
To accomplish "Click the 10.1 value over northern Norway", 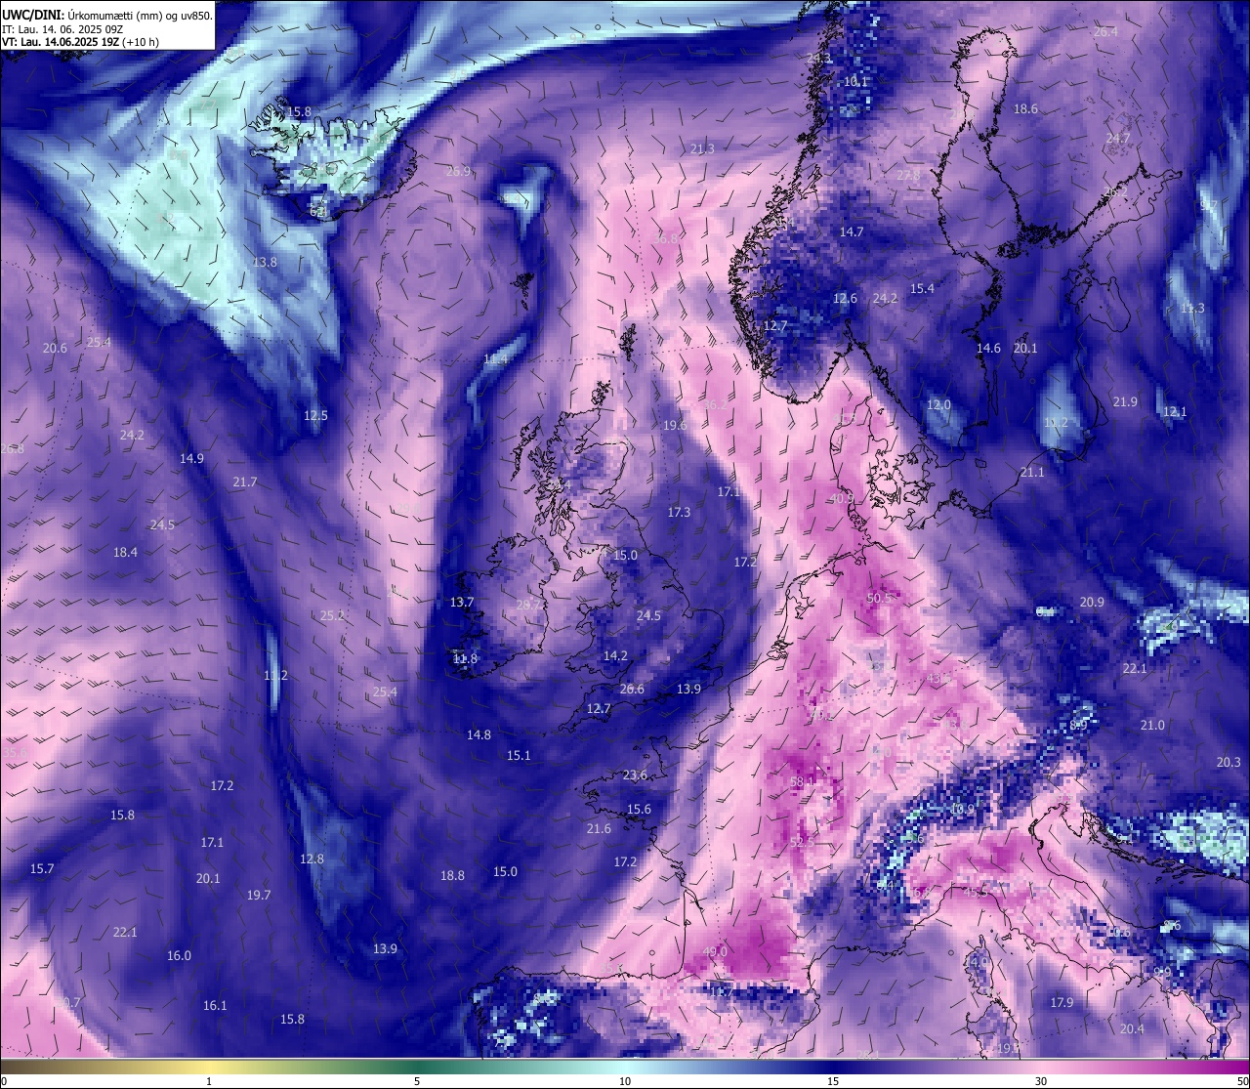I will 855,81.
